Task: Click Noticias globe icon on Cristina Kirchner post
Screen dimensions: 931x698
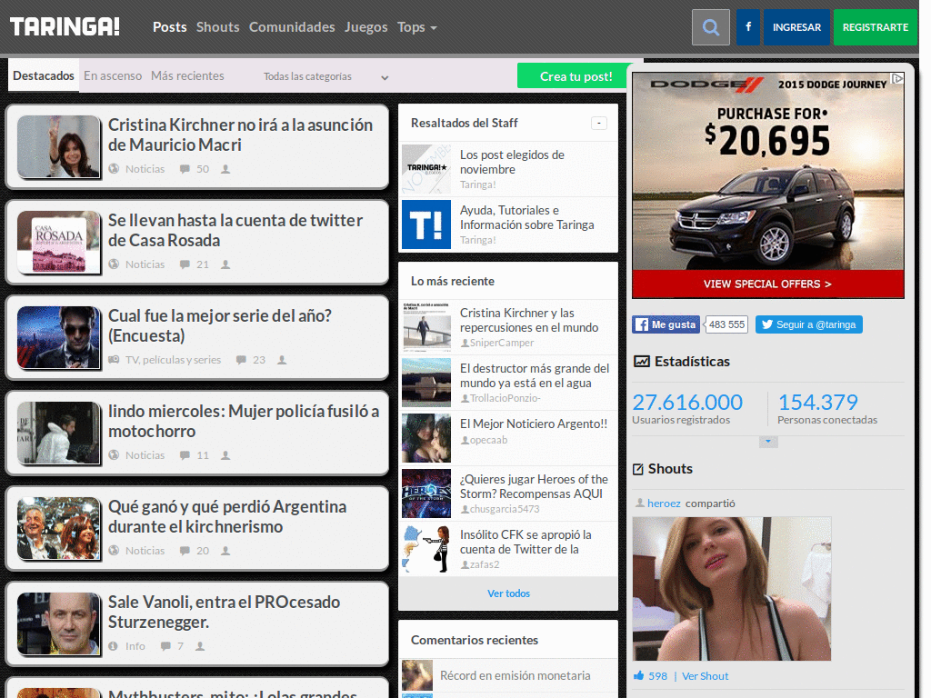Action: coord(114,169)
